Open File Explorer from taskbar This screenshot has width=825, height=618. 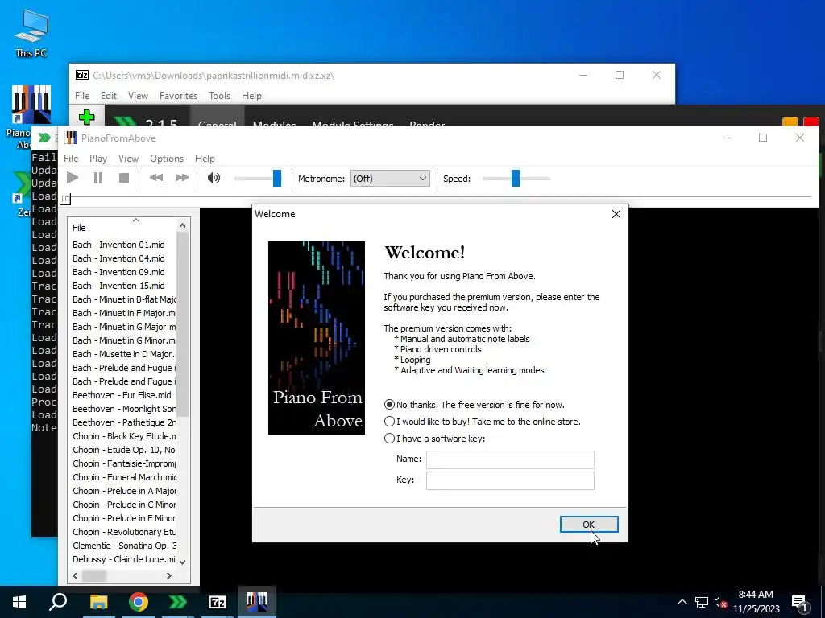click(x=98, y=602)
